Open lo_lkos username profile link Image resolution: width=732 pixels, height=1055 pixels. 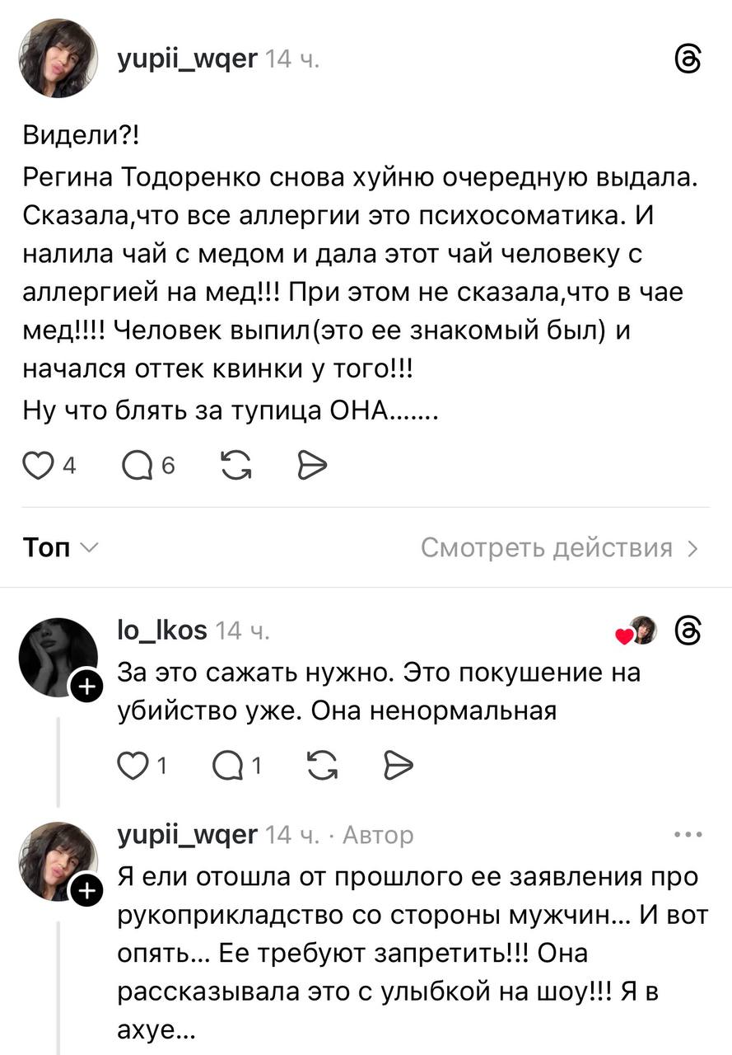tap(163, 631)
